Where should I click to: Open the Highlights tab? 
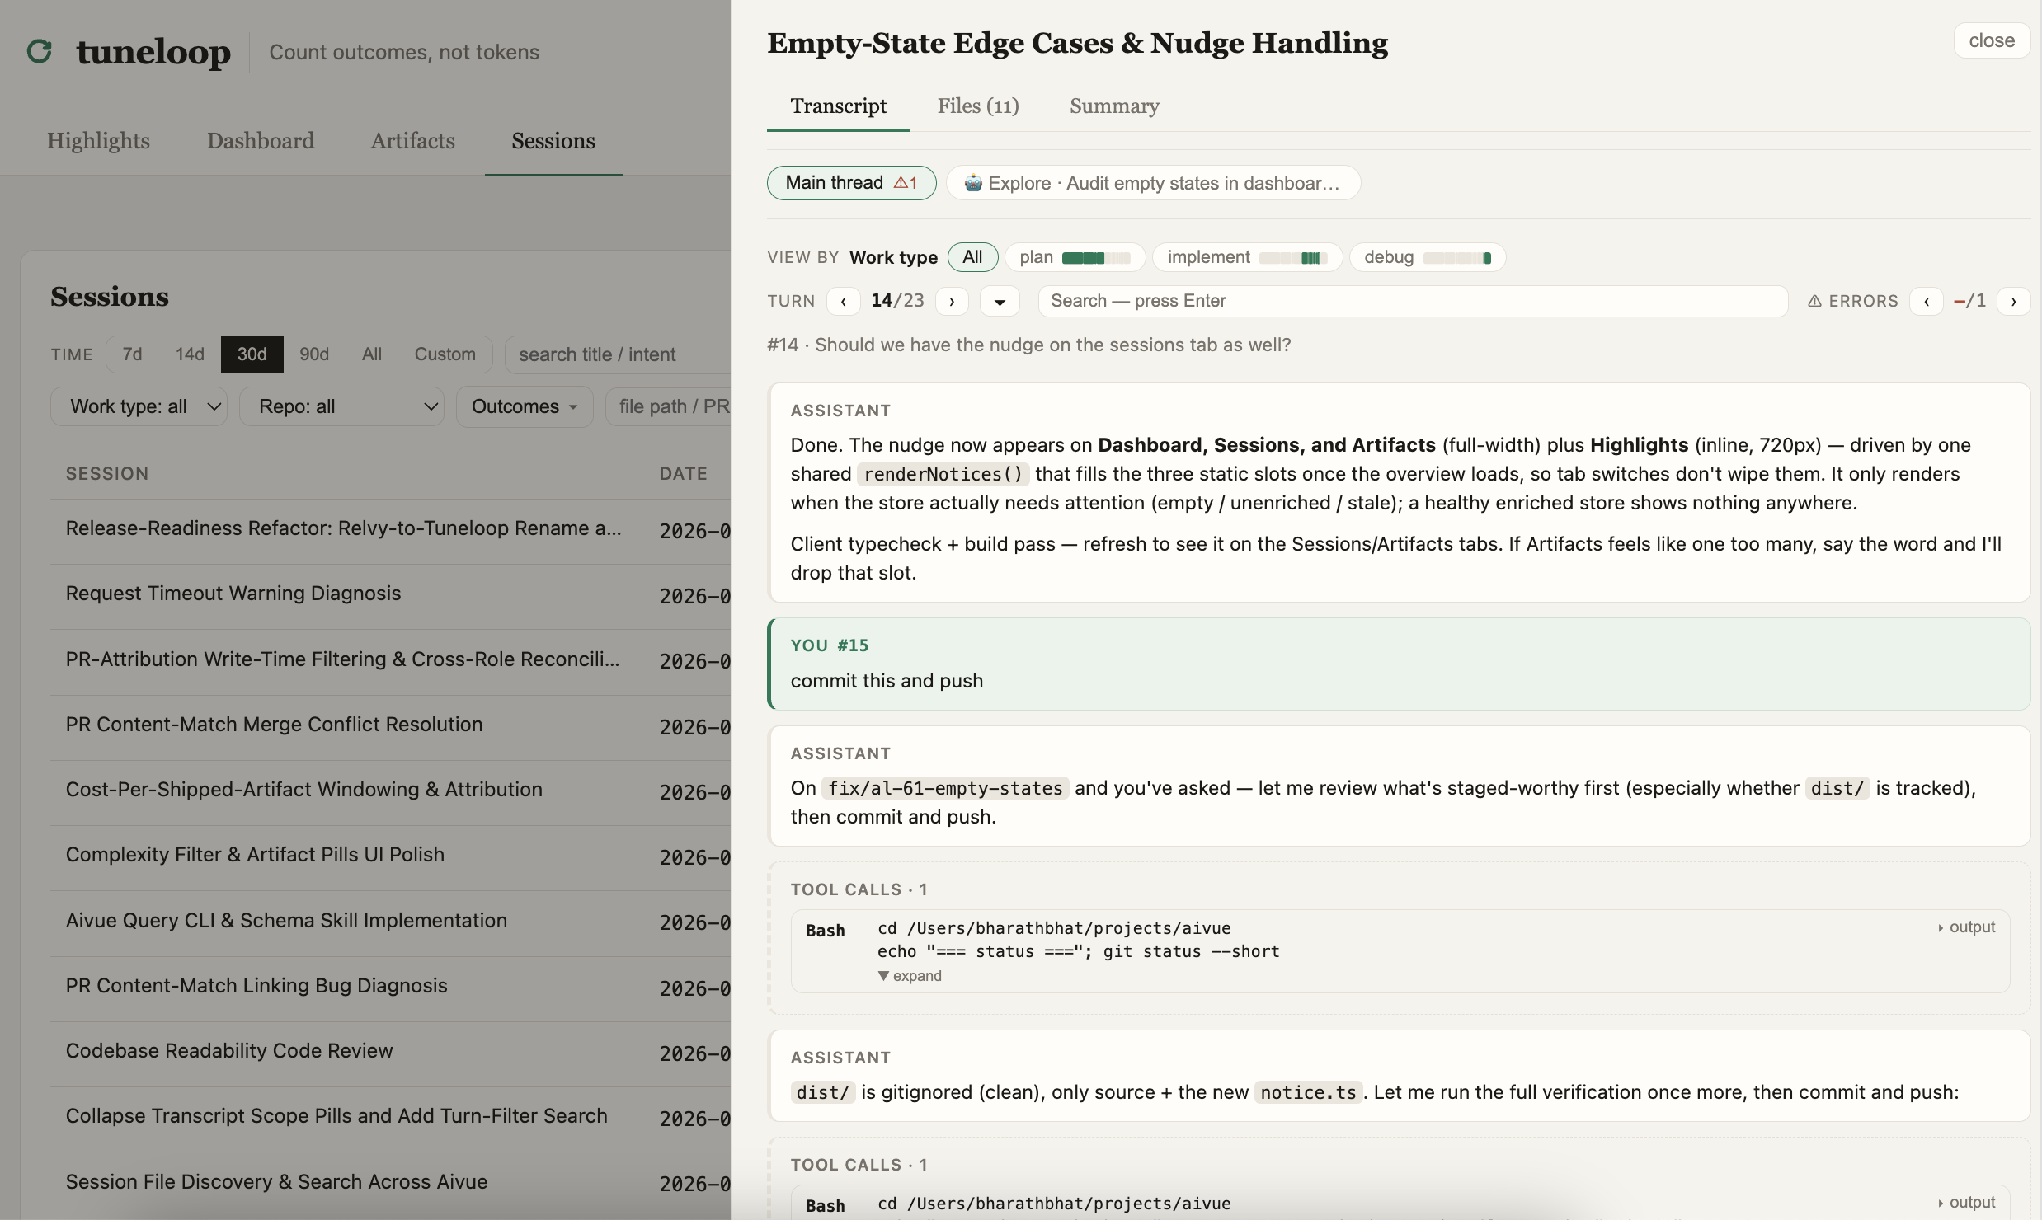pos(98,141)
